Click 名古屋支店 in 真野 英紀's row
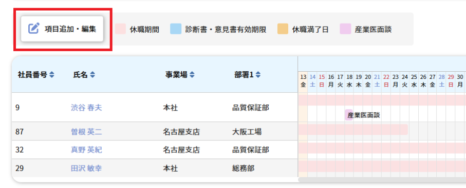Screen dimensions: 466x188 [181, 150]
